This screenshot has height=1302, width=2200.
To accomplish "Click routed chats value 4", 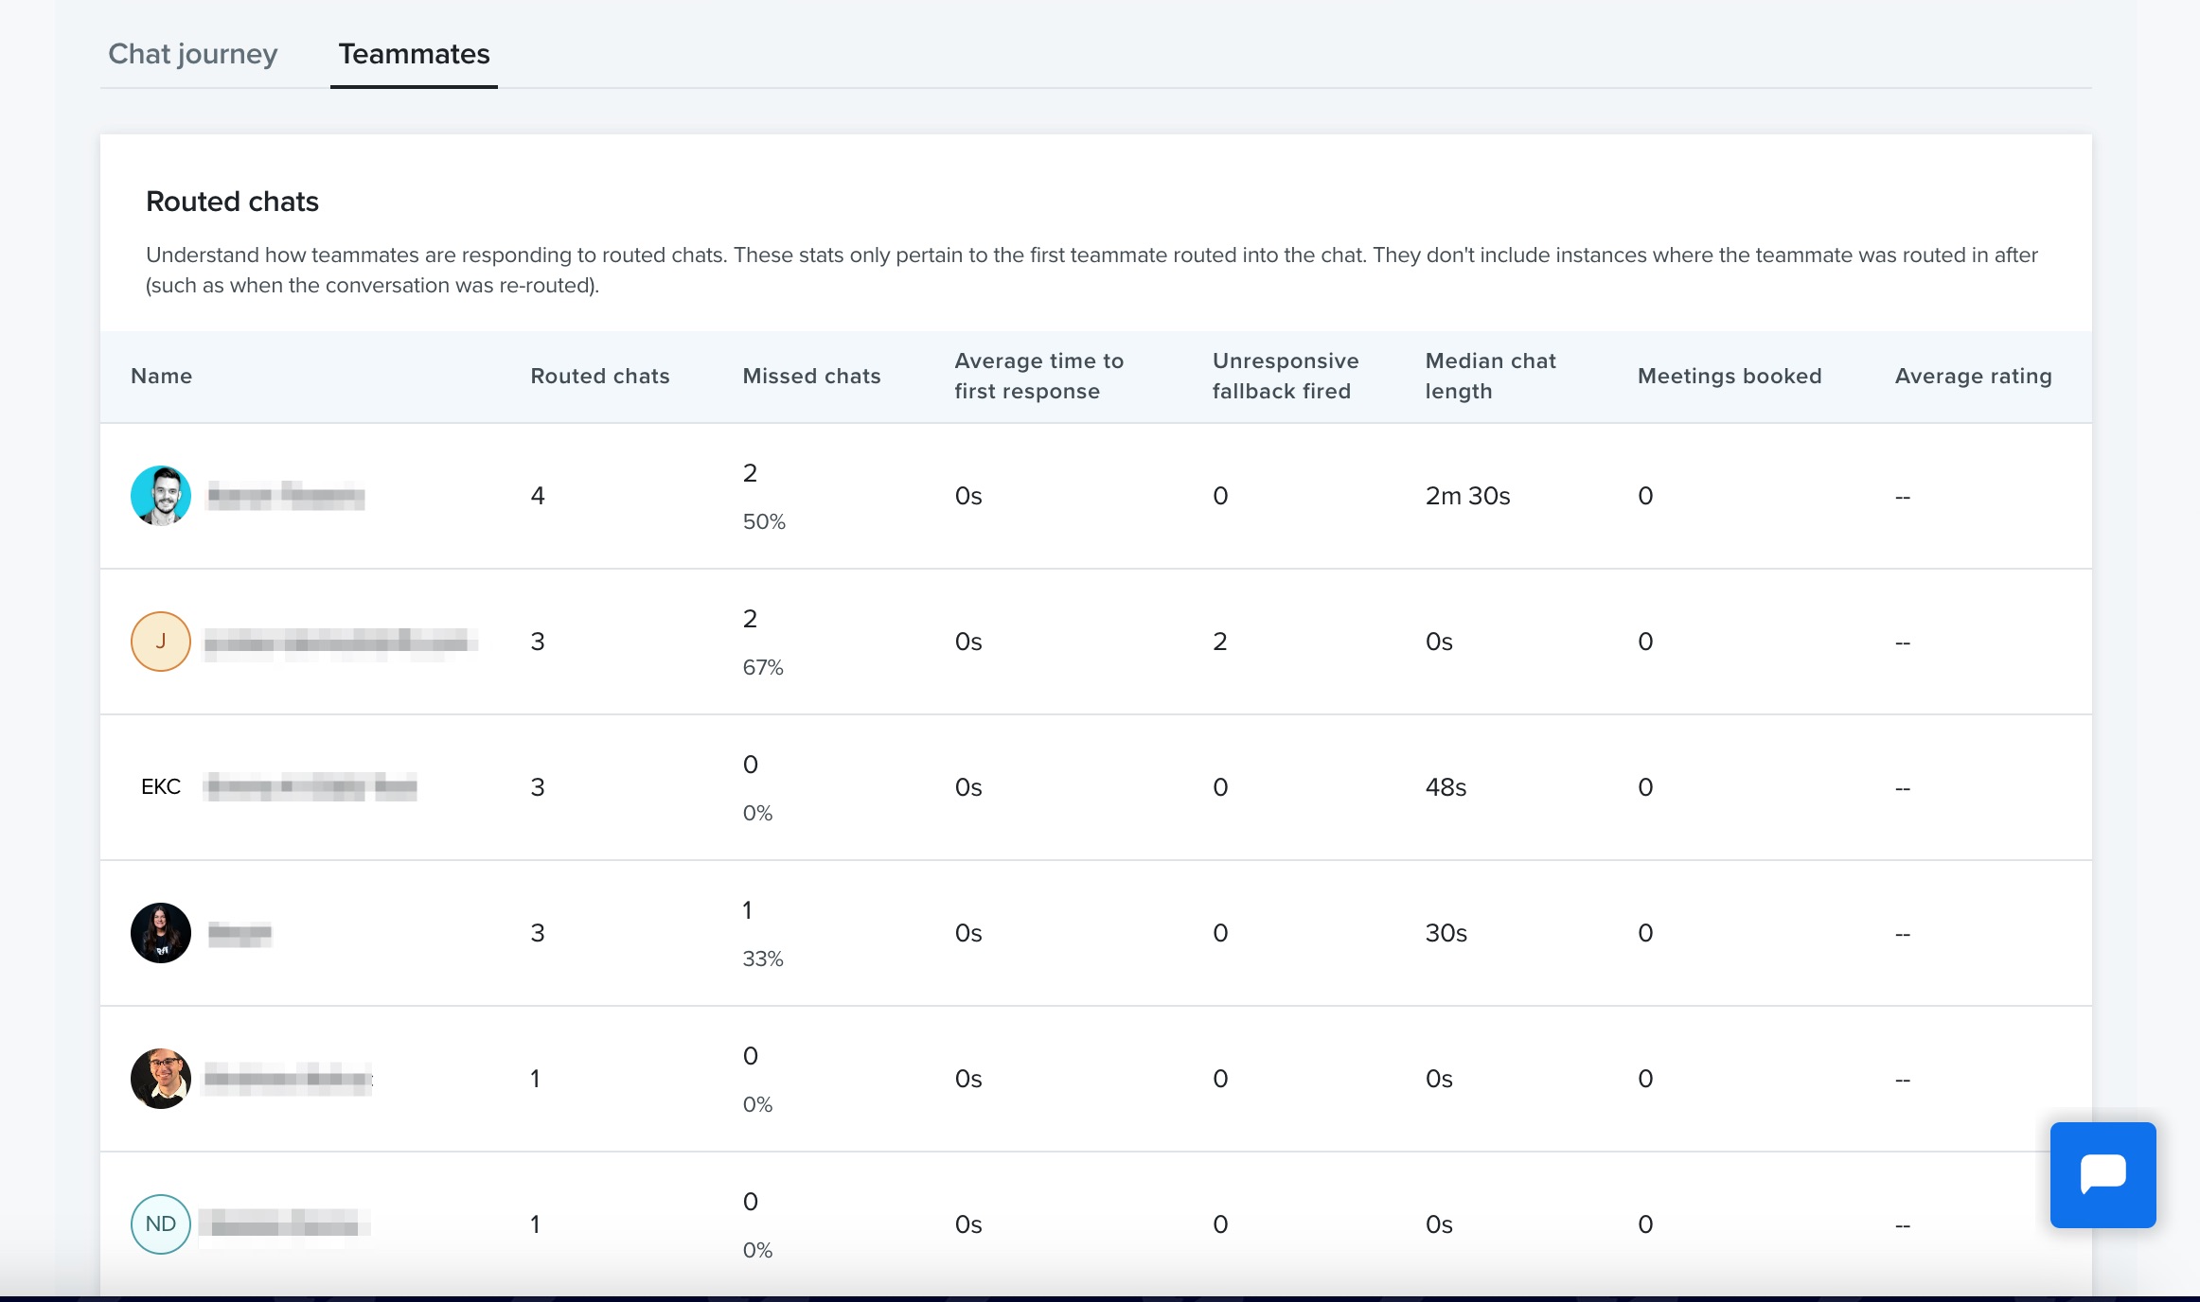I will pyautogui.click(x=538, y=496).
